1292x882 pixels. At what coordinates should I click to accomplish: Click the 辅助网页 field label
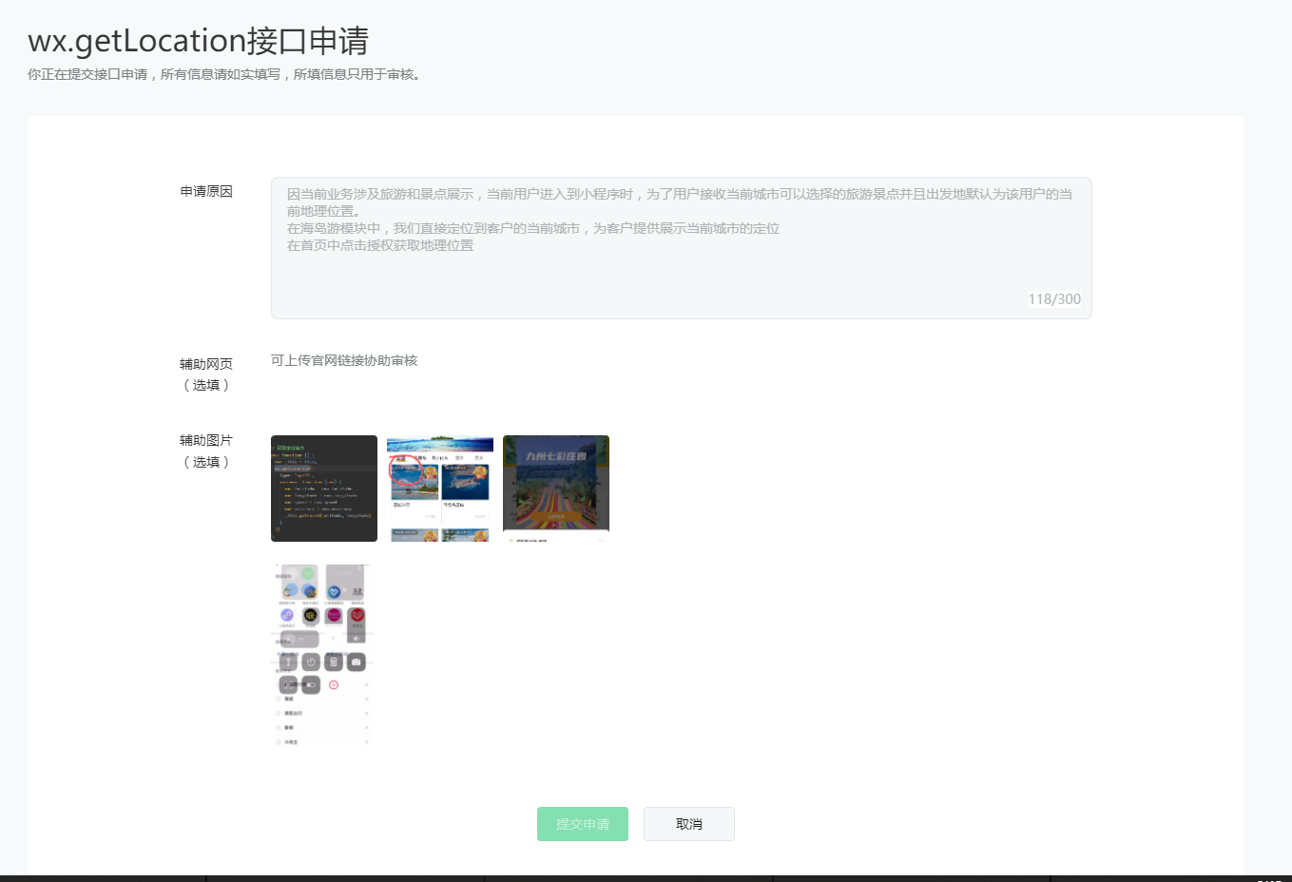click(x=206, y=364)
